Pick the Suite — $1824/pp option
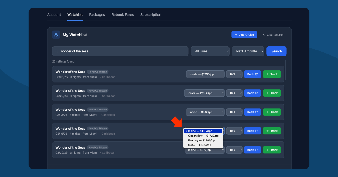Screen dimensions: 338x177 (199, 145)
